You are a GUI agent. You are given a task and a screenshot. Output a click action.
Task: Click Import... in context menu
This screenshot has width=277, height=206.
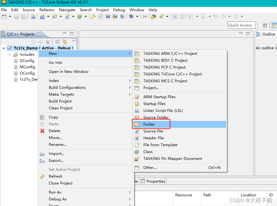(x=86, y=154)
